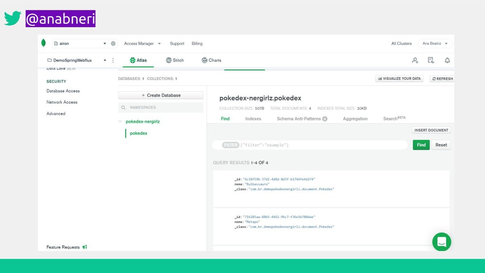The image size is (485, 273).
Task: Open the Ana Beatriz user menu
Action: [435, 44]
